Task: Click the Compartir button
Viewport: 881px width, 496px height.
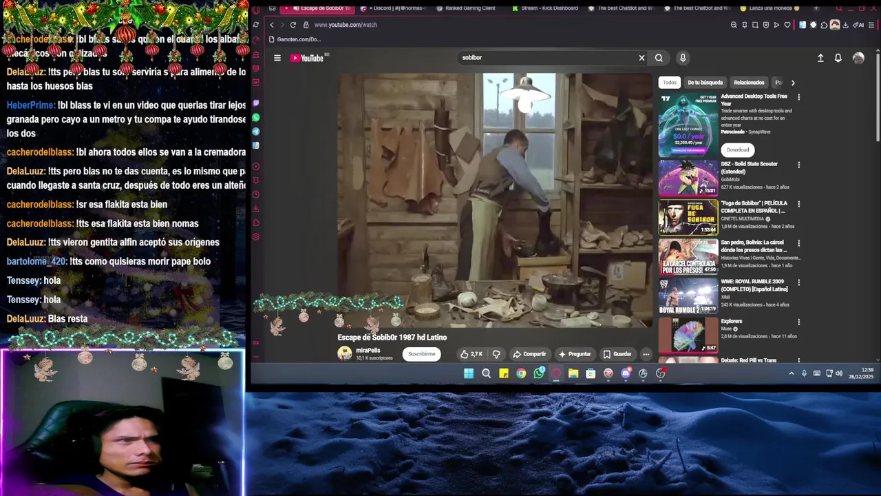Action: pyautogui.click(x=529, y=354)
